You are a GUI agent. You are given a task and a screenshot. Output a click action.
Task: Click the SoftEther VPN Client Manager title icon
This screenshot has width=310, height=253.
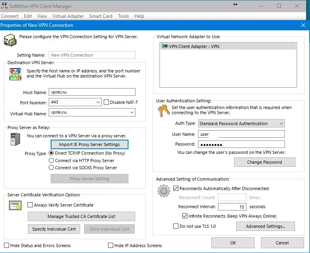point(4,6)
